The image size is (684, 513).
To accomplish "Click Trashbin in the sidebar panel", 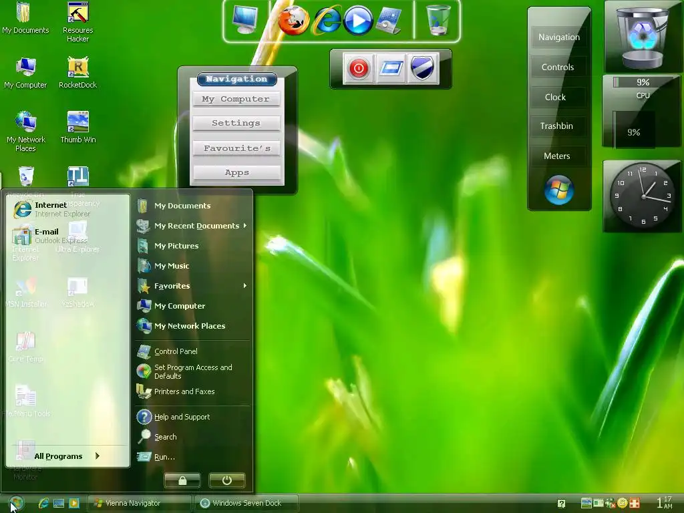I will (x=558, y=126).
